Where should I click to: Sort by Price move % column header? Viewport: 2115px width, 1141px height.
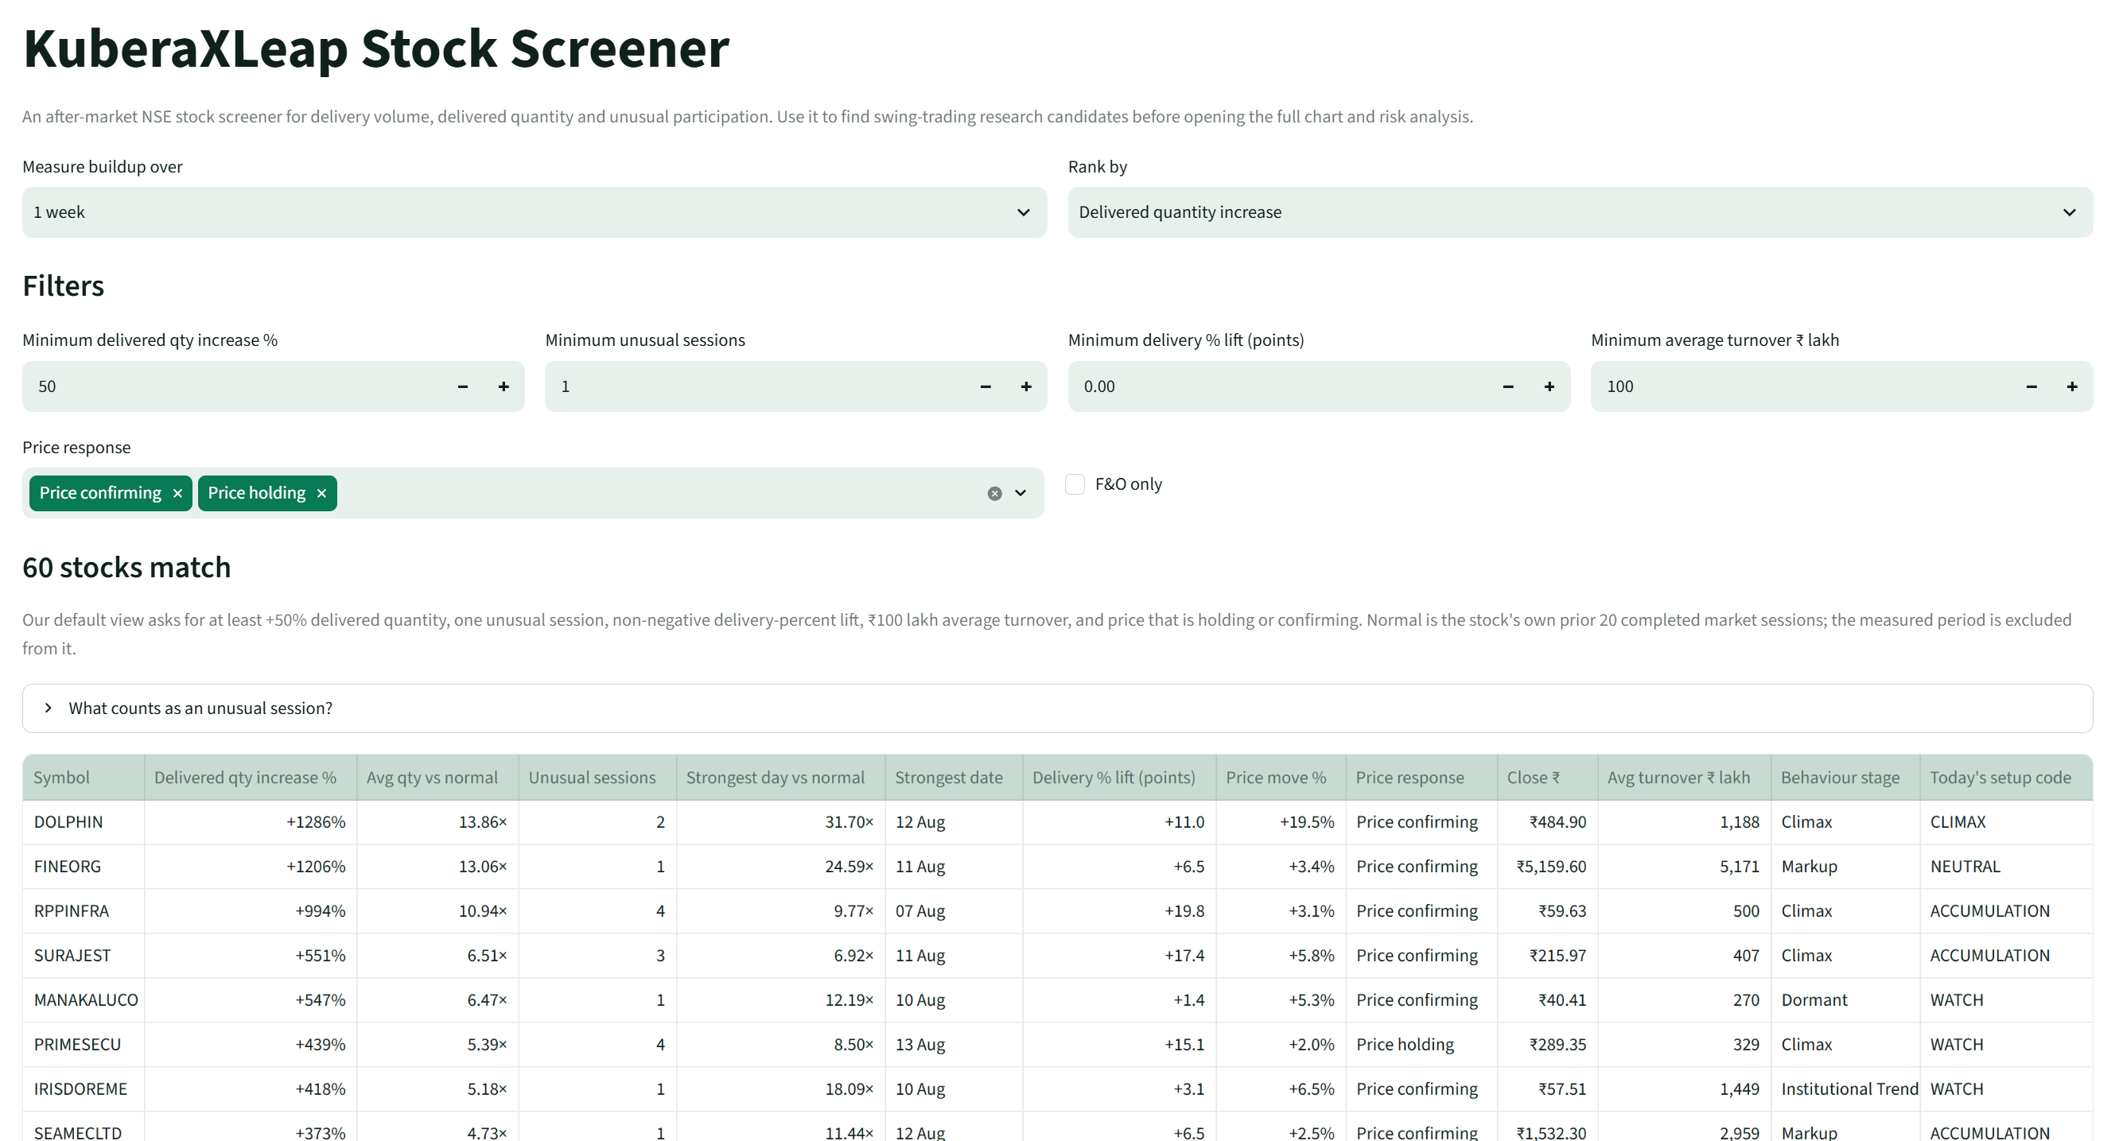(1281, 778)
